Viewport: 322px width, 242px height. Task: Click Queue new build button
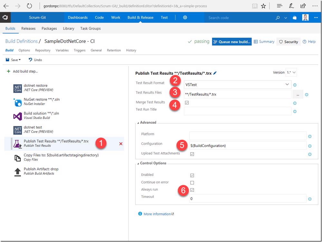click(232, 42)
